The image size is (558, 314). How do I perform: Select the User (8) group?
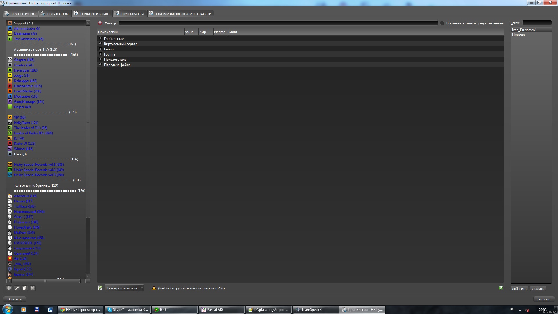[20, 154]
